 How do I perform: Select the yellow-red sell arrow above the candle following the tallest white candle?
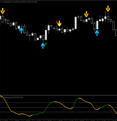click(x=86, y=14)
